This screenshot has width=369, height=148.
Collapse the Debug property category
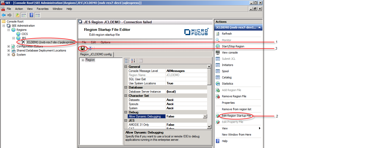coord(126,112)
